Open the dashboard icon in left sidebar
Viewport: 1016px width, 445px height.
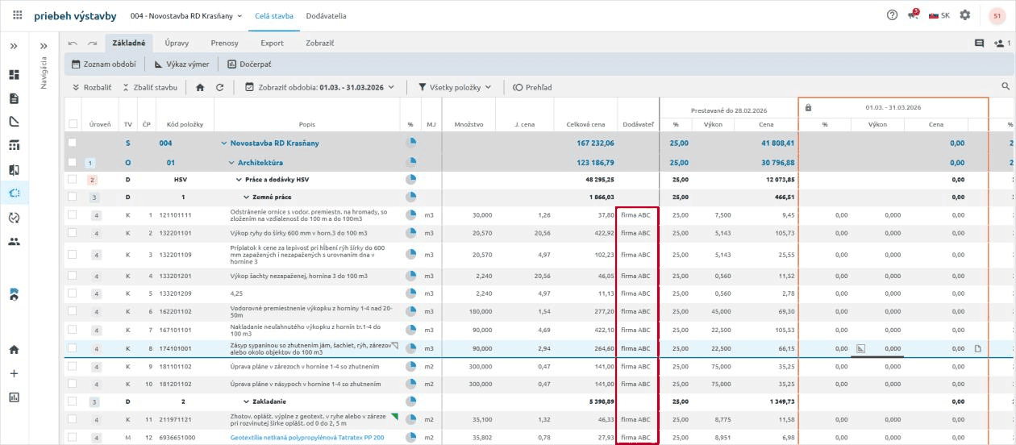14,75
